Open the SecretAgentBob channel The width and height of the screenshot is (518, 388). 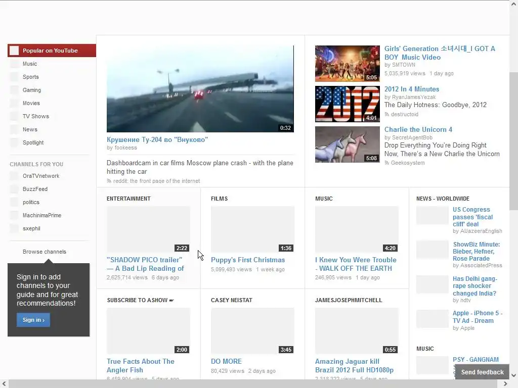tap(412, 137)
